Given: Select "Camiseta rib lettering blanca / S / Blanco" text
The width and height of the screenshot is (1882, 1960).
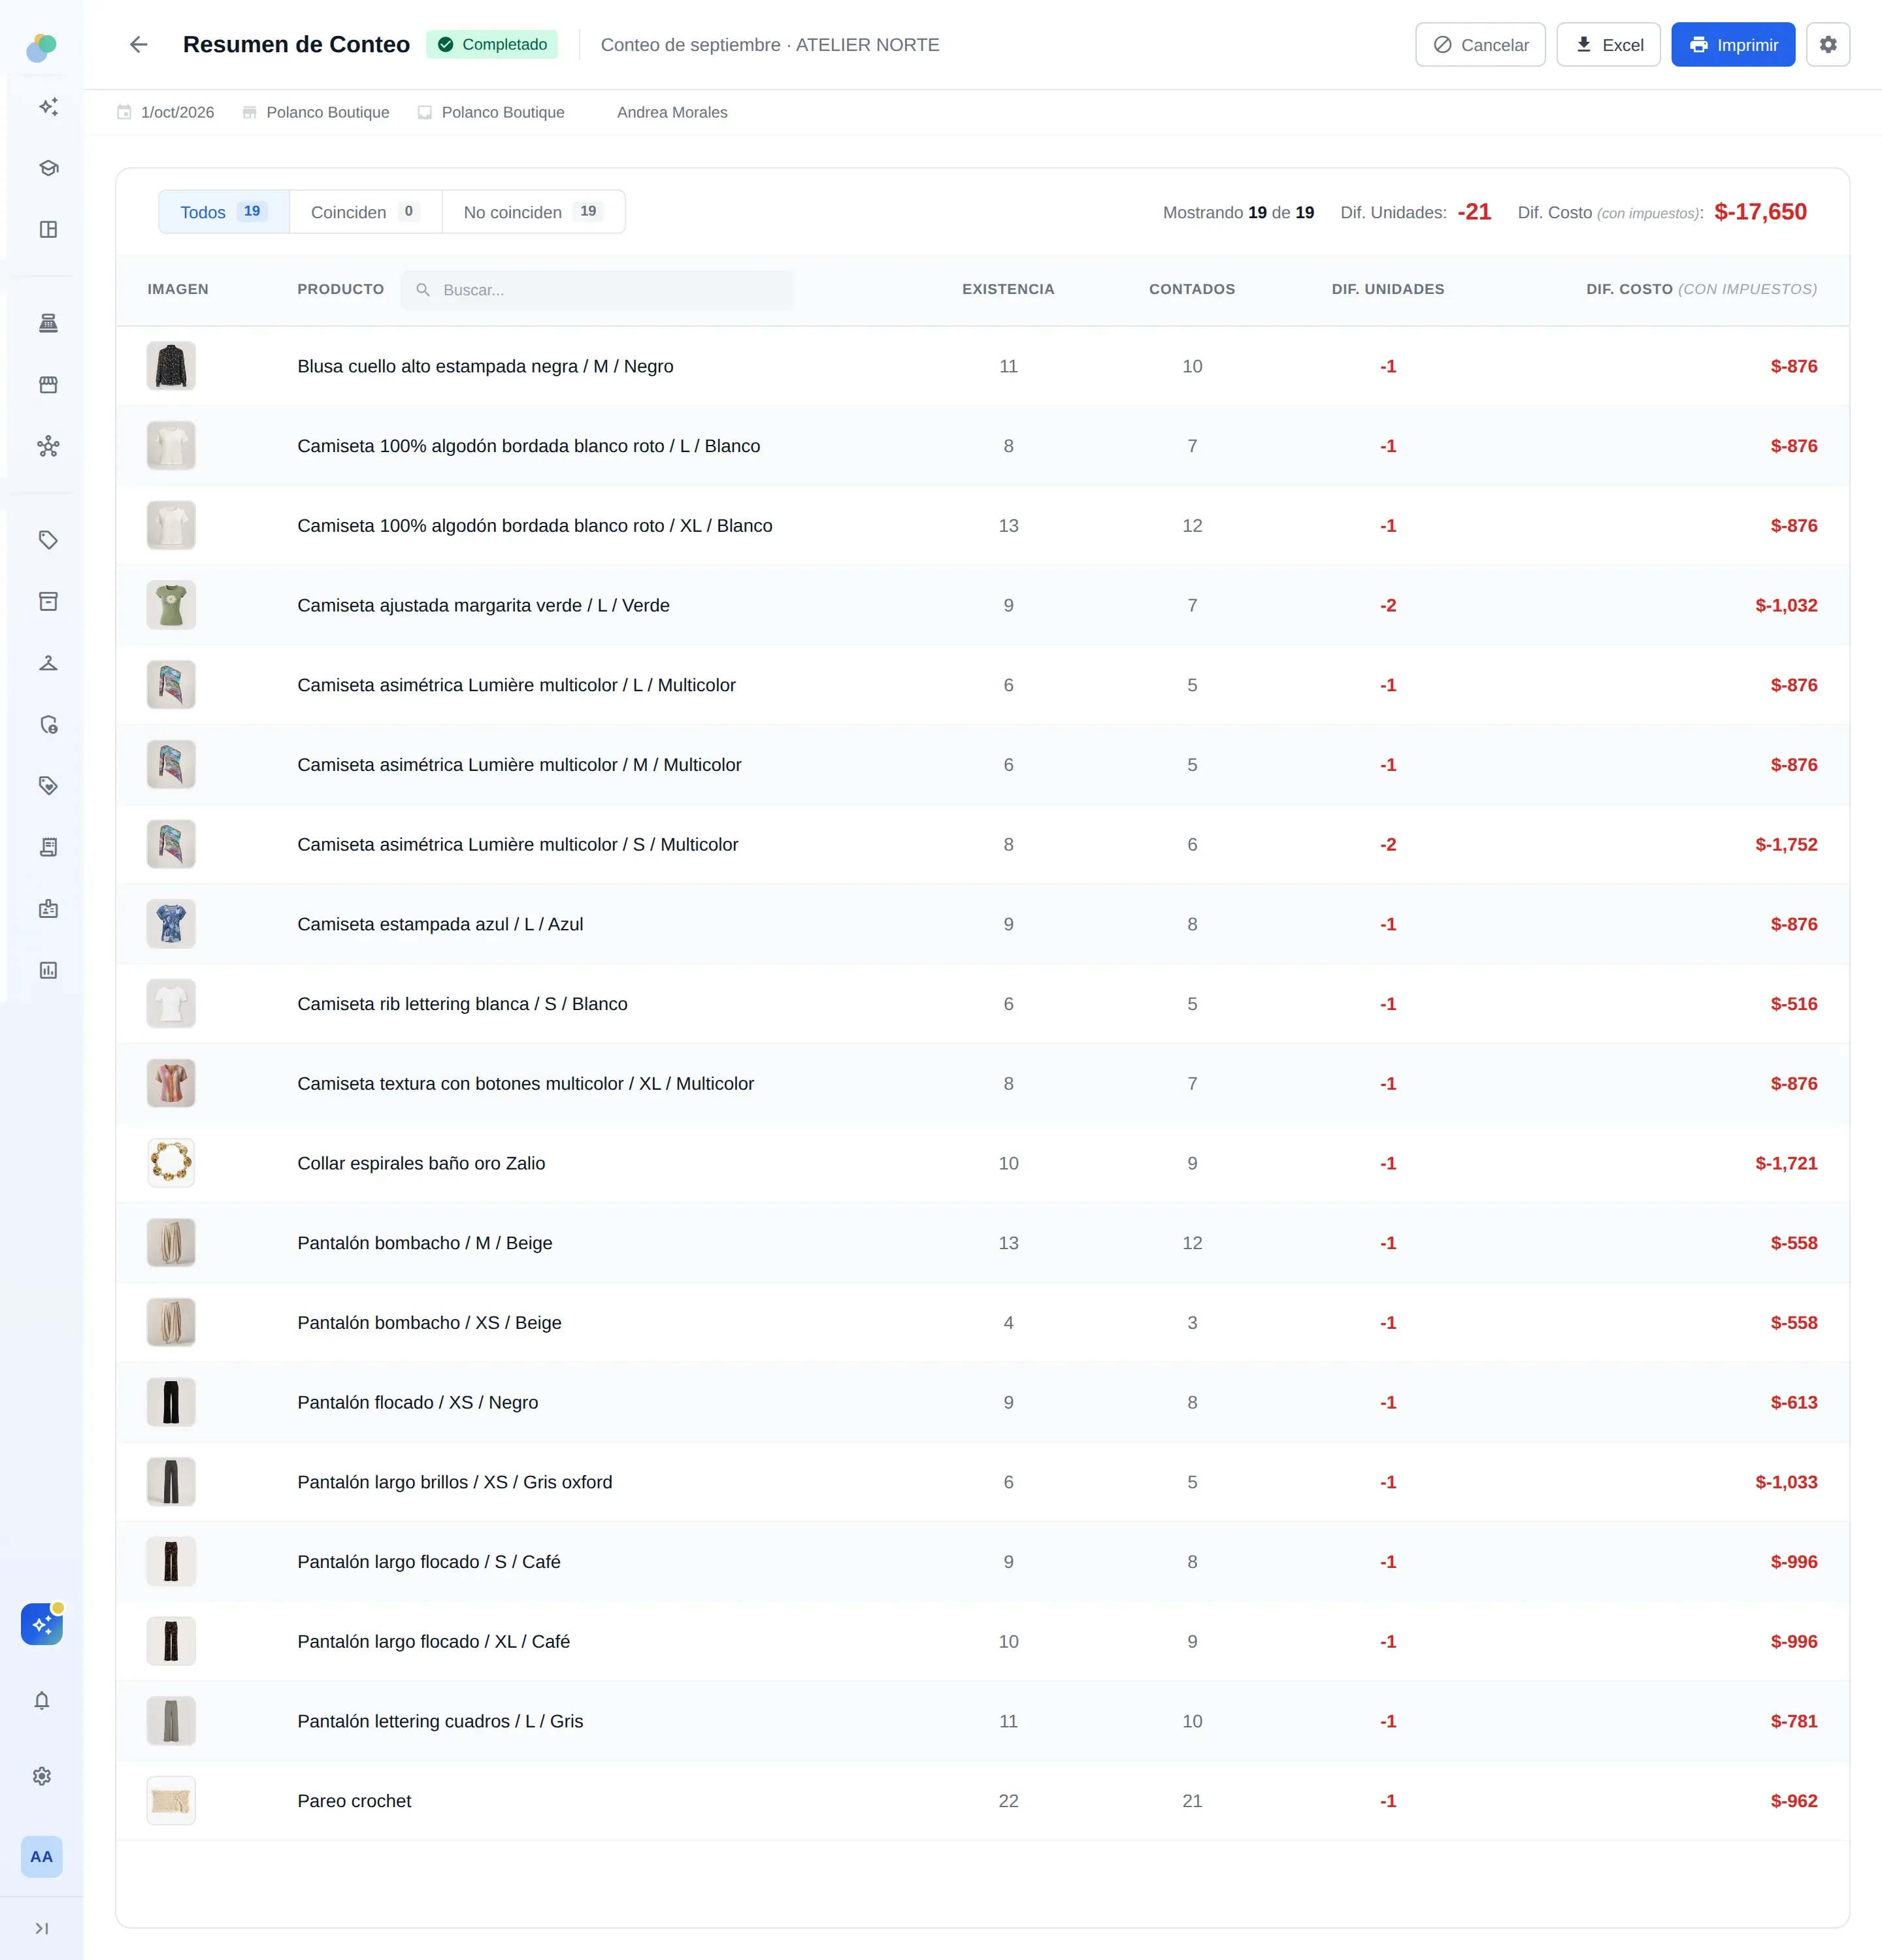Looking at the screenshot, I should click(462, 1004).
